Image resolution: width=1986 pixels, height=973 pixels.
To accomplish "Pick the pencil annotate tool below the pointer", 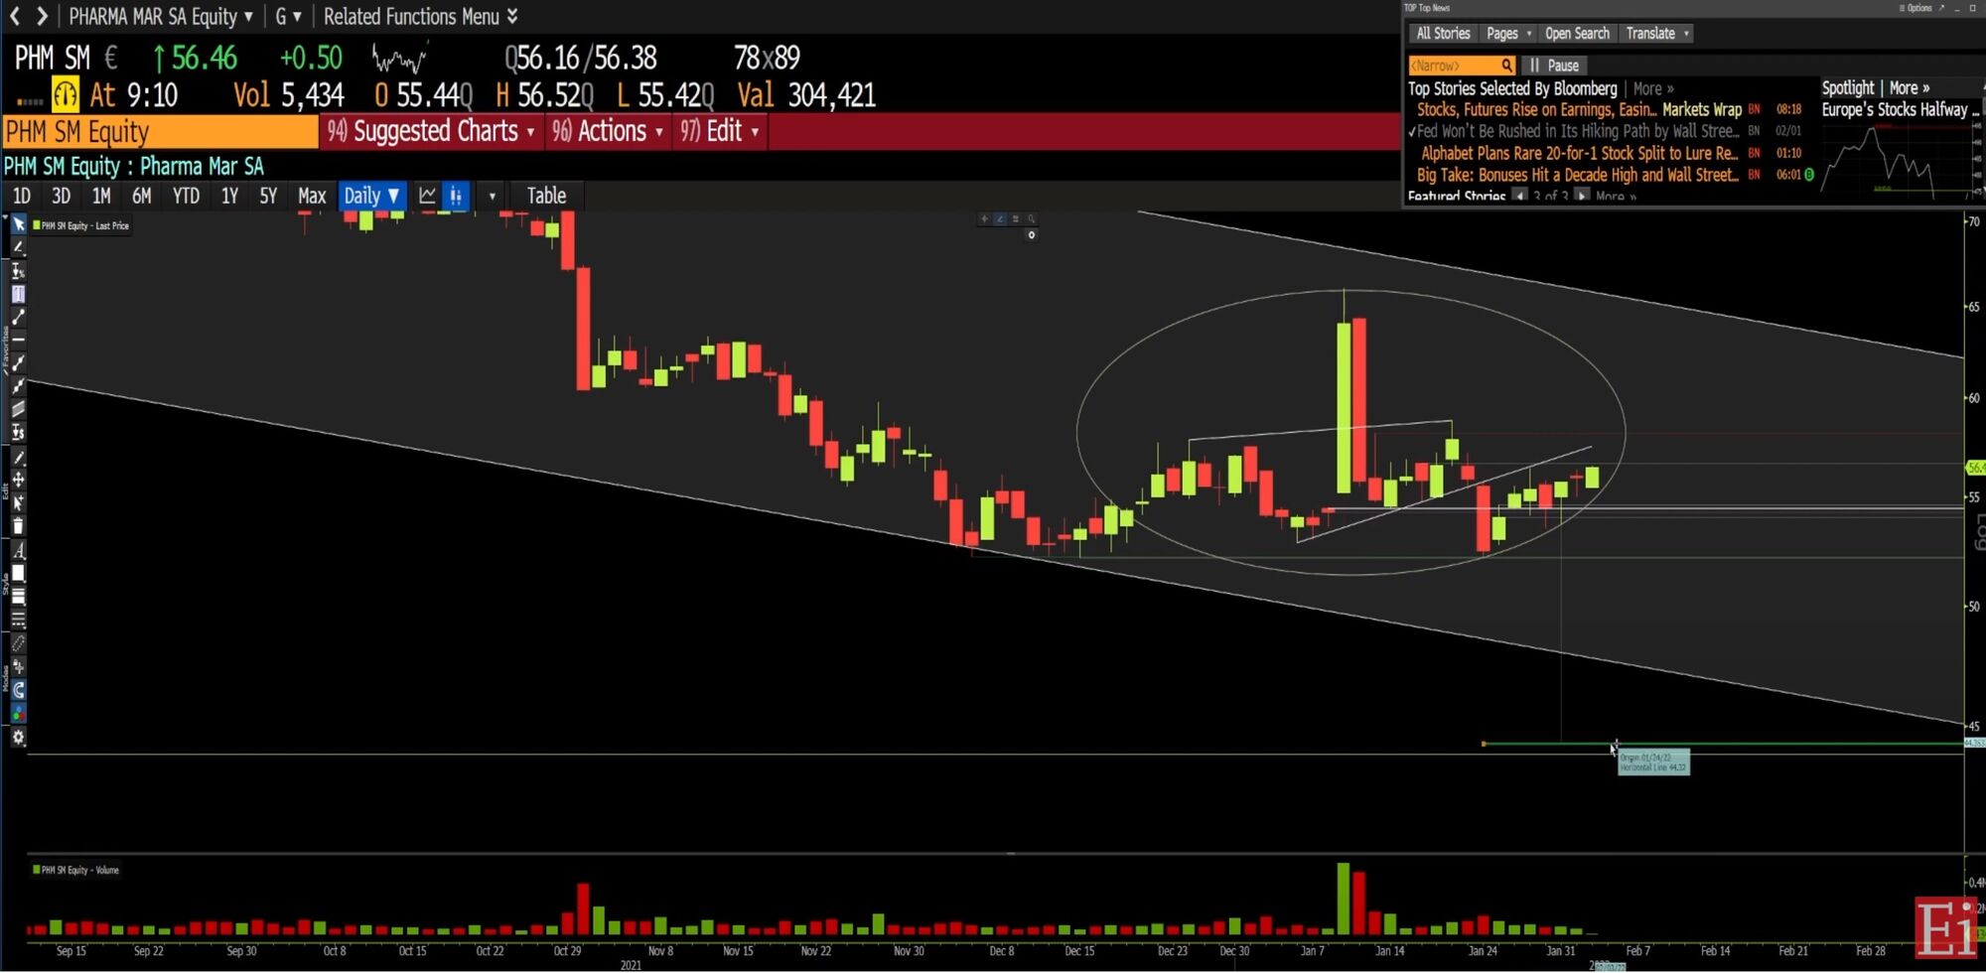I will coord(18,247).
